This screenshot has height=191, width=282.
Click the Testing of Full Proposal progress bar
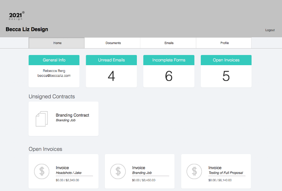pos(227,176)
